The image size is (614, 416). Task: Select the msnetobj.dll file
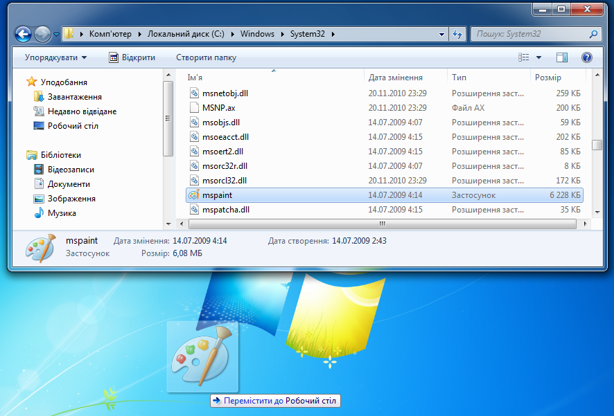click(x=385, y=93)
